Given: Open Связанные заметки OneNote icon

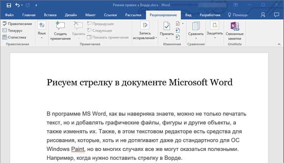Looking at the screenshot, I should [x=235, y=26].
